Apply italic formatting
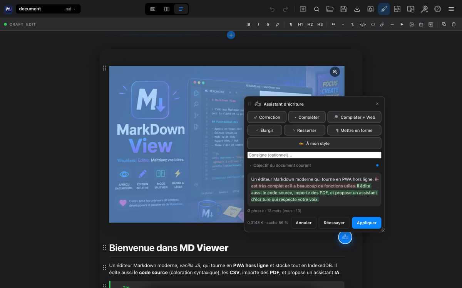462x288 pixels. 258,24
